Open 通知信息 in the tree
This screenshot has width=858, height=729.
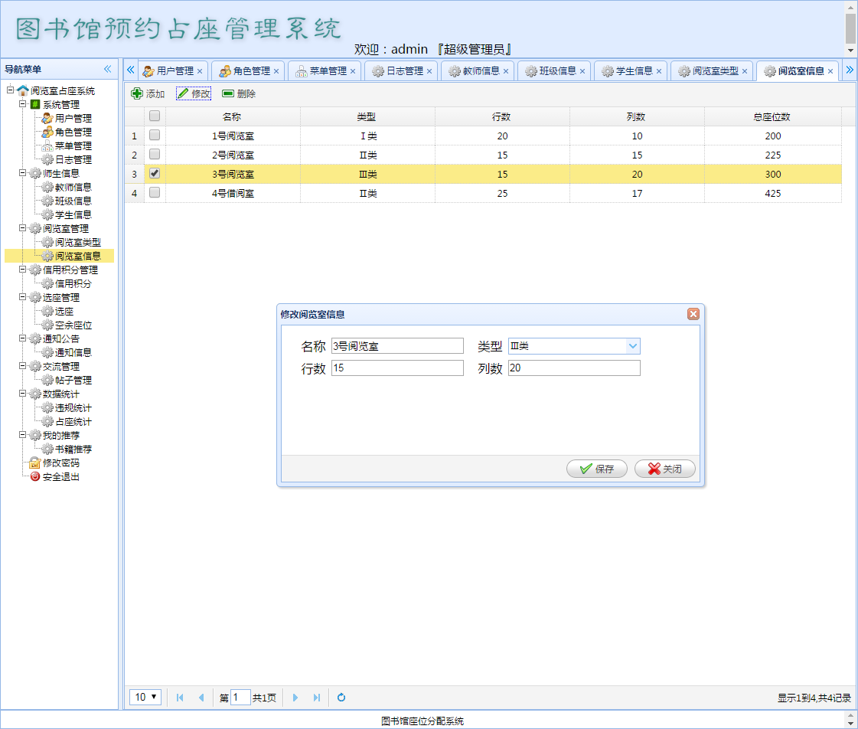coord(73,352)
